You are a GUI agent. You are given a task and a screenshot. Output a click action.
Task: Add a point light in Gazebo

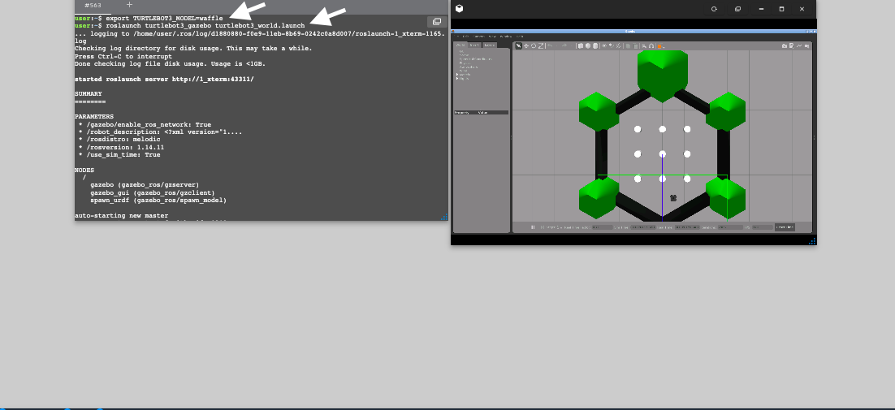(x=604, y=46)
